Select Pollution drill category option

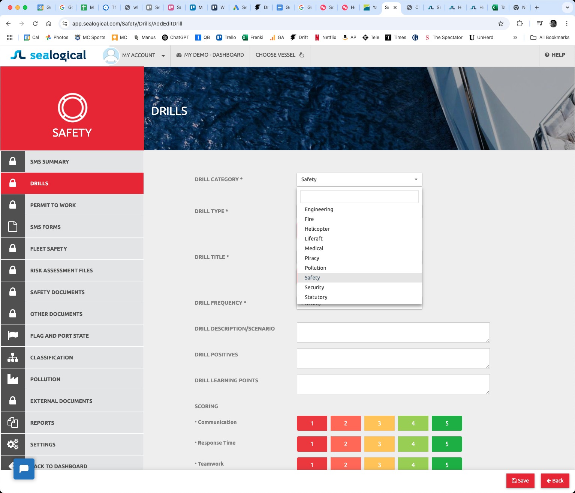point(359,268)
